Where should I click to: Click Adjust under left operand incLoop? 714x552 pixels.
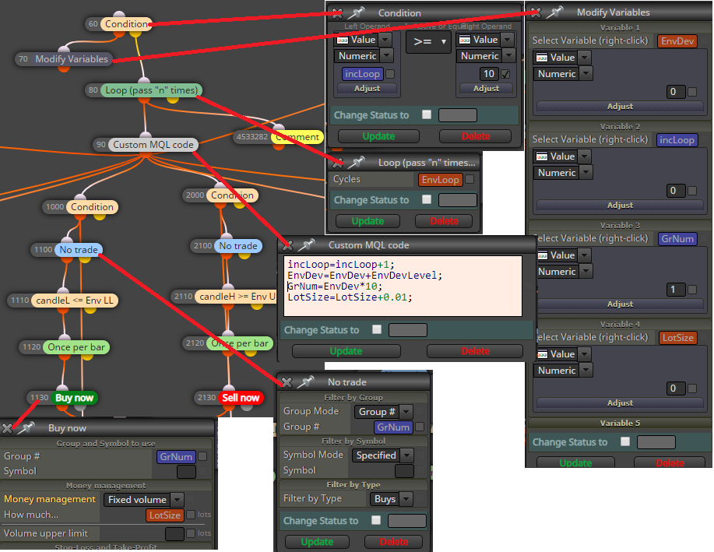pyautogui.click(x=367, y=88)
